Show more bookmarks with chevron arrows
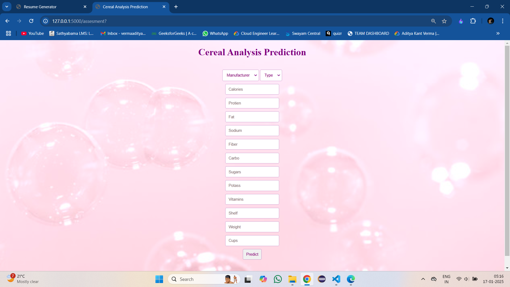This screenshot has height=287, width=510. (x=498, y=33)
